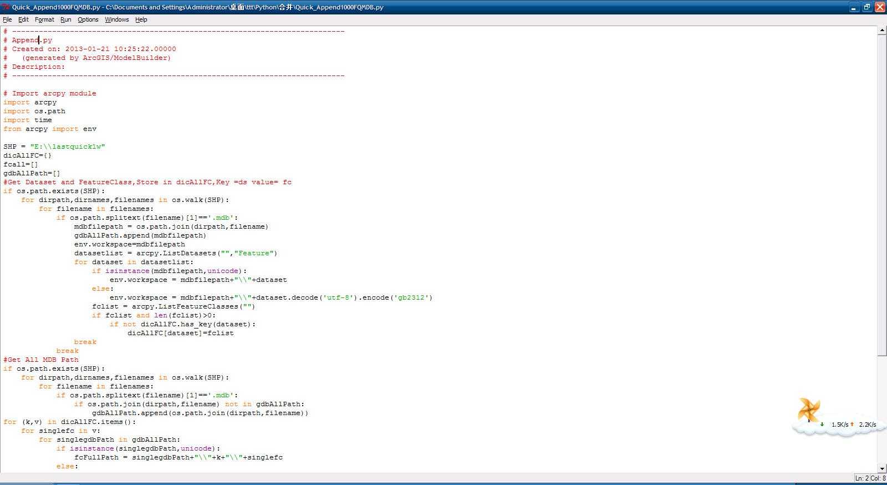Image resolution: width=887 pixels, height=485 pixels.
Task: Click the '#Get All MDB Path' comment
Action: (41, 360)
